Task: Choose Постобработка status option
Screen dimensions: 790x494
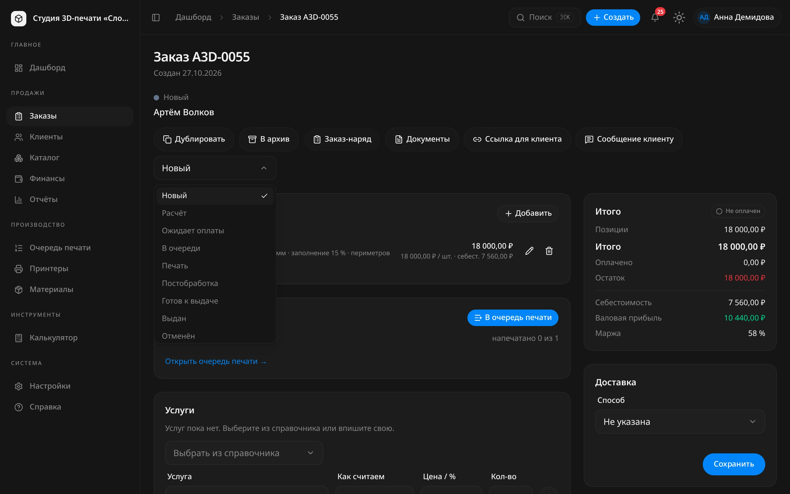Action: tap(215, 283)
